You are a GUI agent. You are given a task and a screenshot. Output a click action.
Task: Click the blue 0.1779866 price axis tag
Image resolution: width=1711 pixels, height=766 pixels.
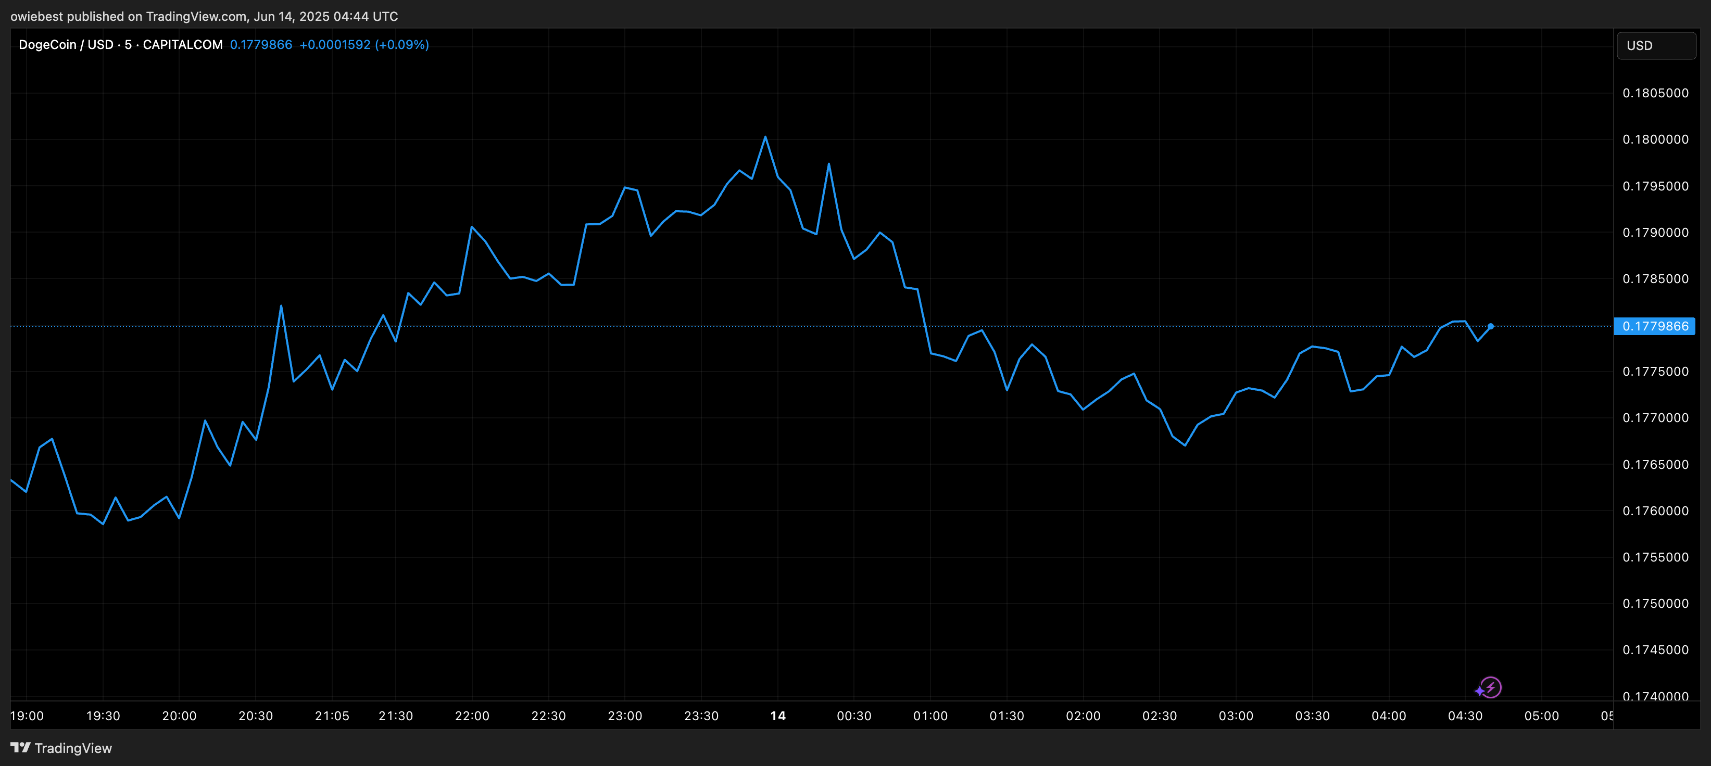[x=1655, y=326]
